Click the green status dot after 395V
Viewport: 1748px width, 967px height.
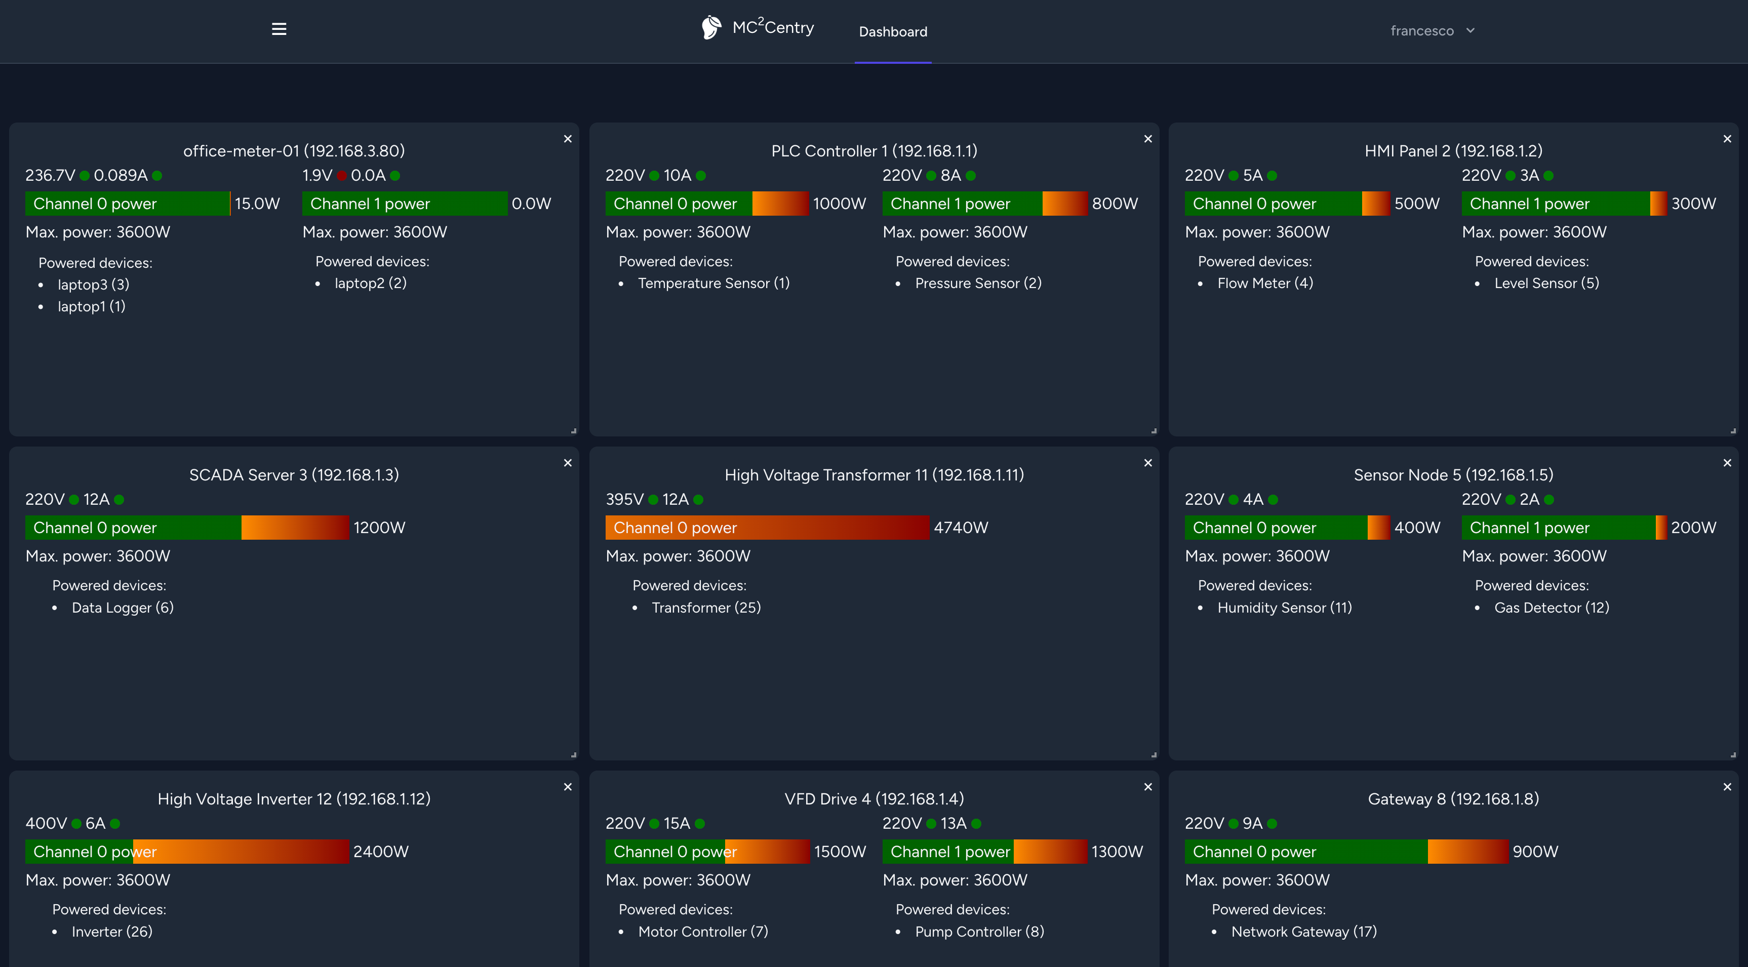[653, 499]
